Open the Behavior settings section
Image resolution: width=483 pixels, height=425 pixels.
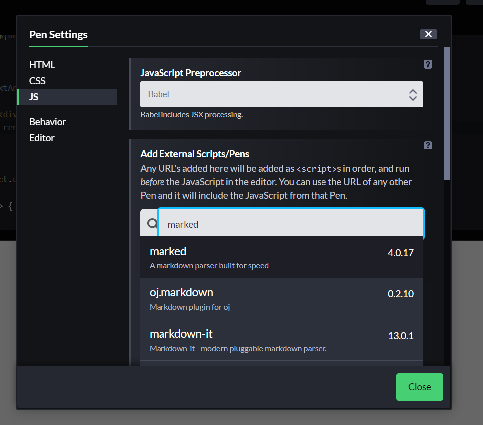[47, 122]
